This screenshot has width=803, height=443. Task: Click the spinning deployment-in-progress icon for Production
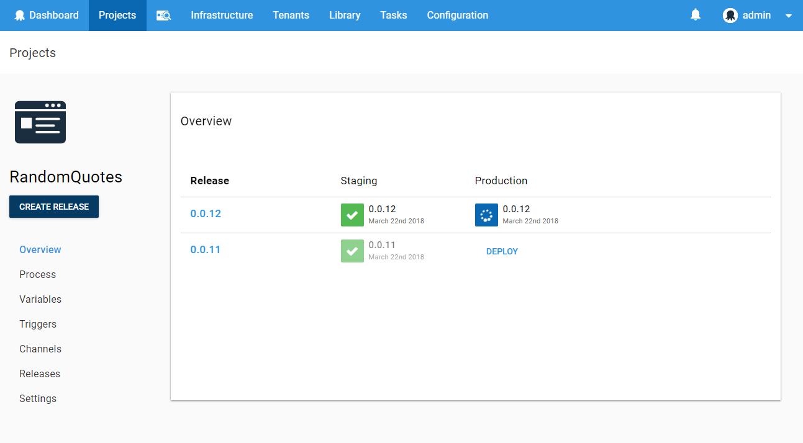(486, 215)
